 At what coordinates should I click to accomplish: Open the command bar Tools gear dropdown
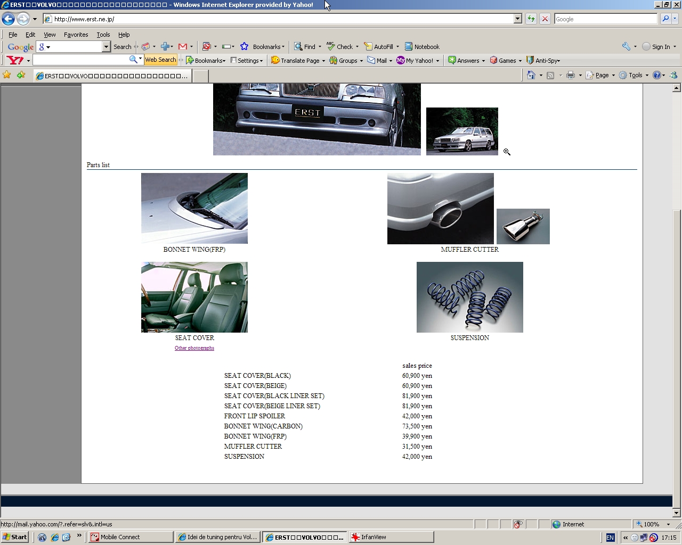click(x=634, y=75)
